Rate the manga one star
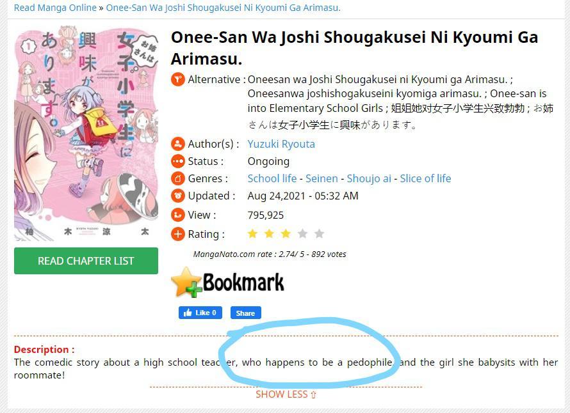 coord(252,234)
